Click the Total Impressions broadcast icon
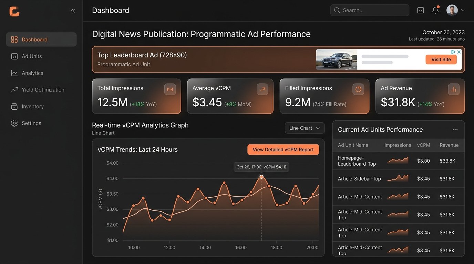Screen dimensions: 474x264 point(170,89)
